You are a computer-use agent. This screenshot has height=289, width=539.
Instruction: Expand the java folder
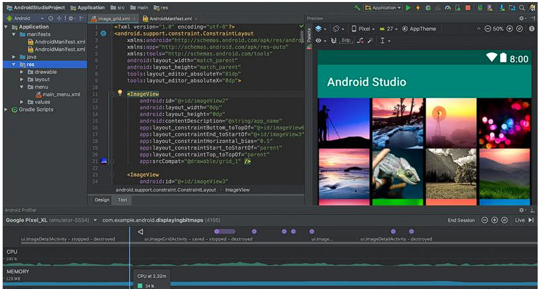pos(14,57)
